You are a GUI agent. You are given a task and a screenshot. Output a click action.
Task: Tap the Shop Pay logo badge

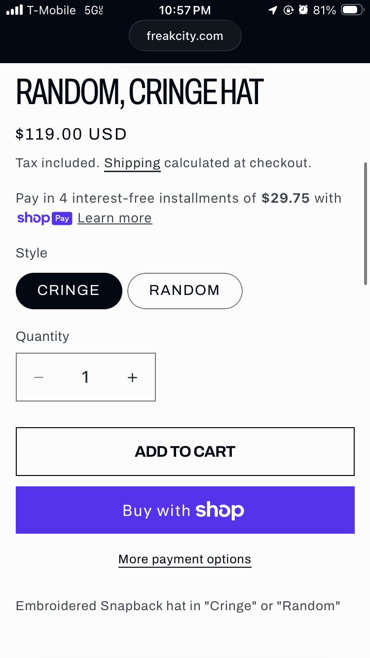point(44,218)
